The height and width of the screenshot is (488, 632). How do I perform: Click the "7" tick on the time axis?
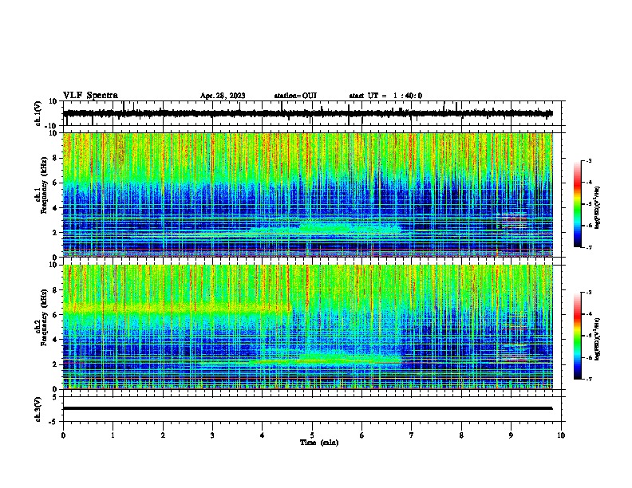click(412, 435)
